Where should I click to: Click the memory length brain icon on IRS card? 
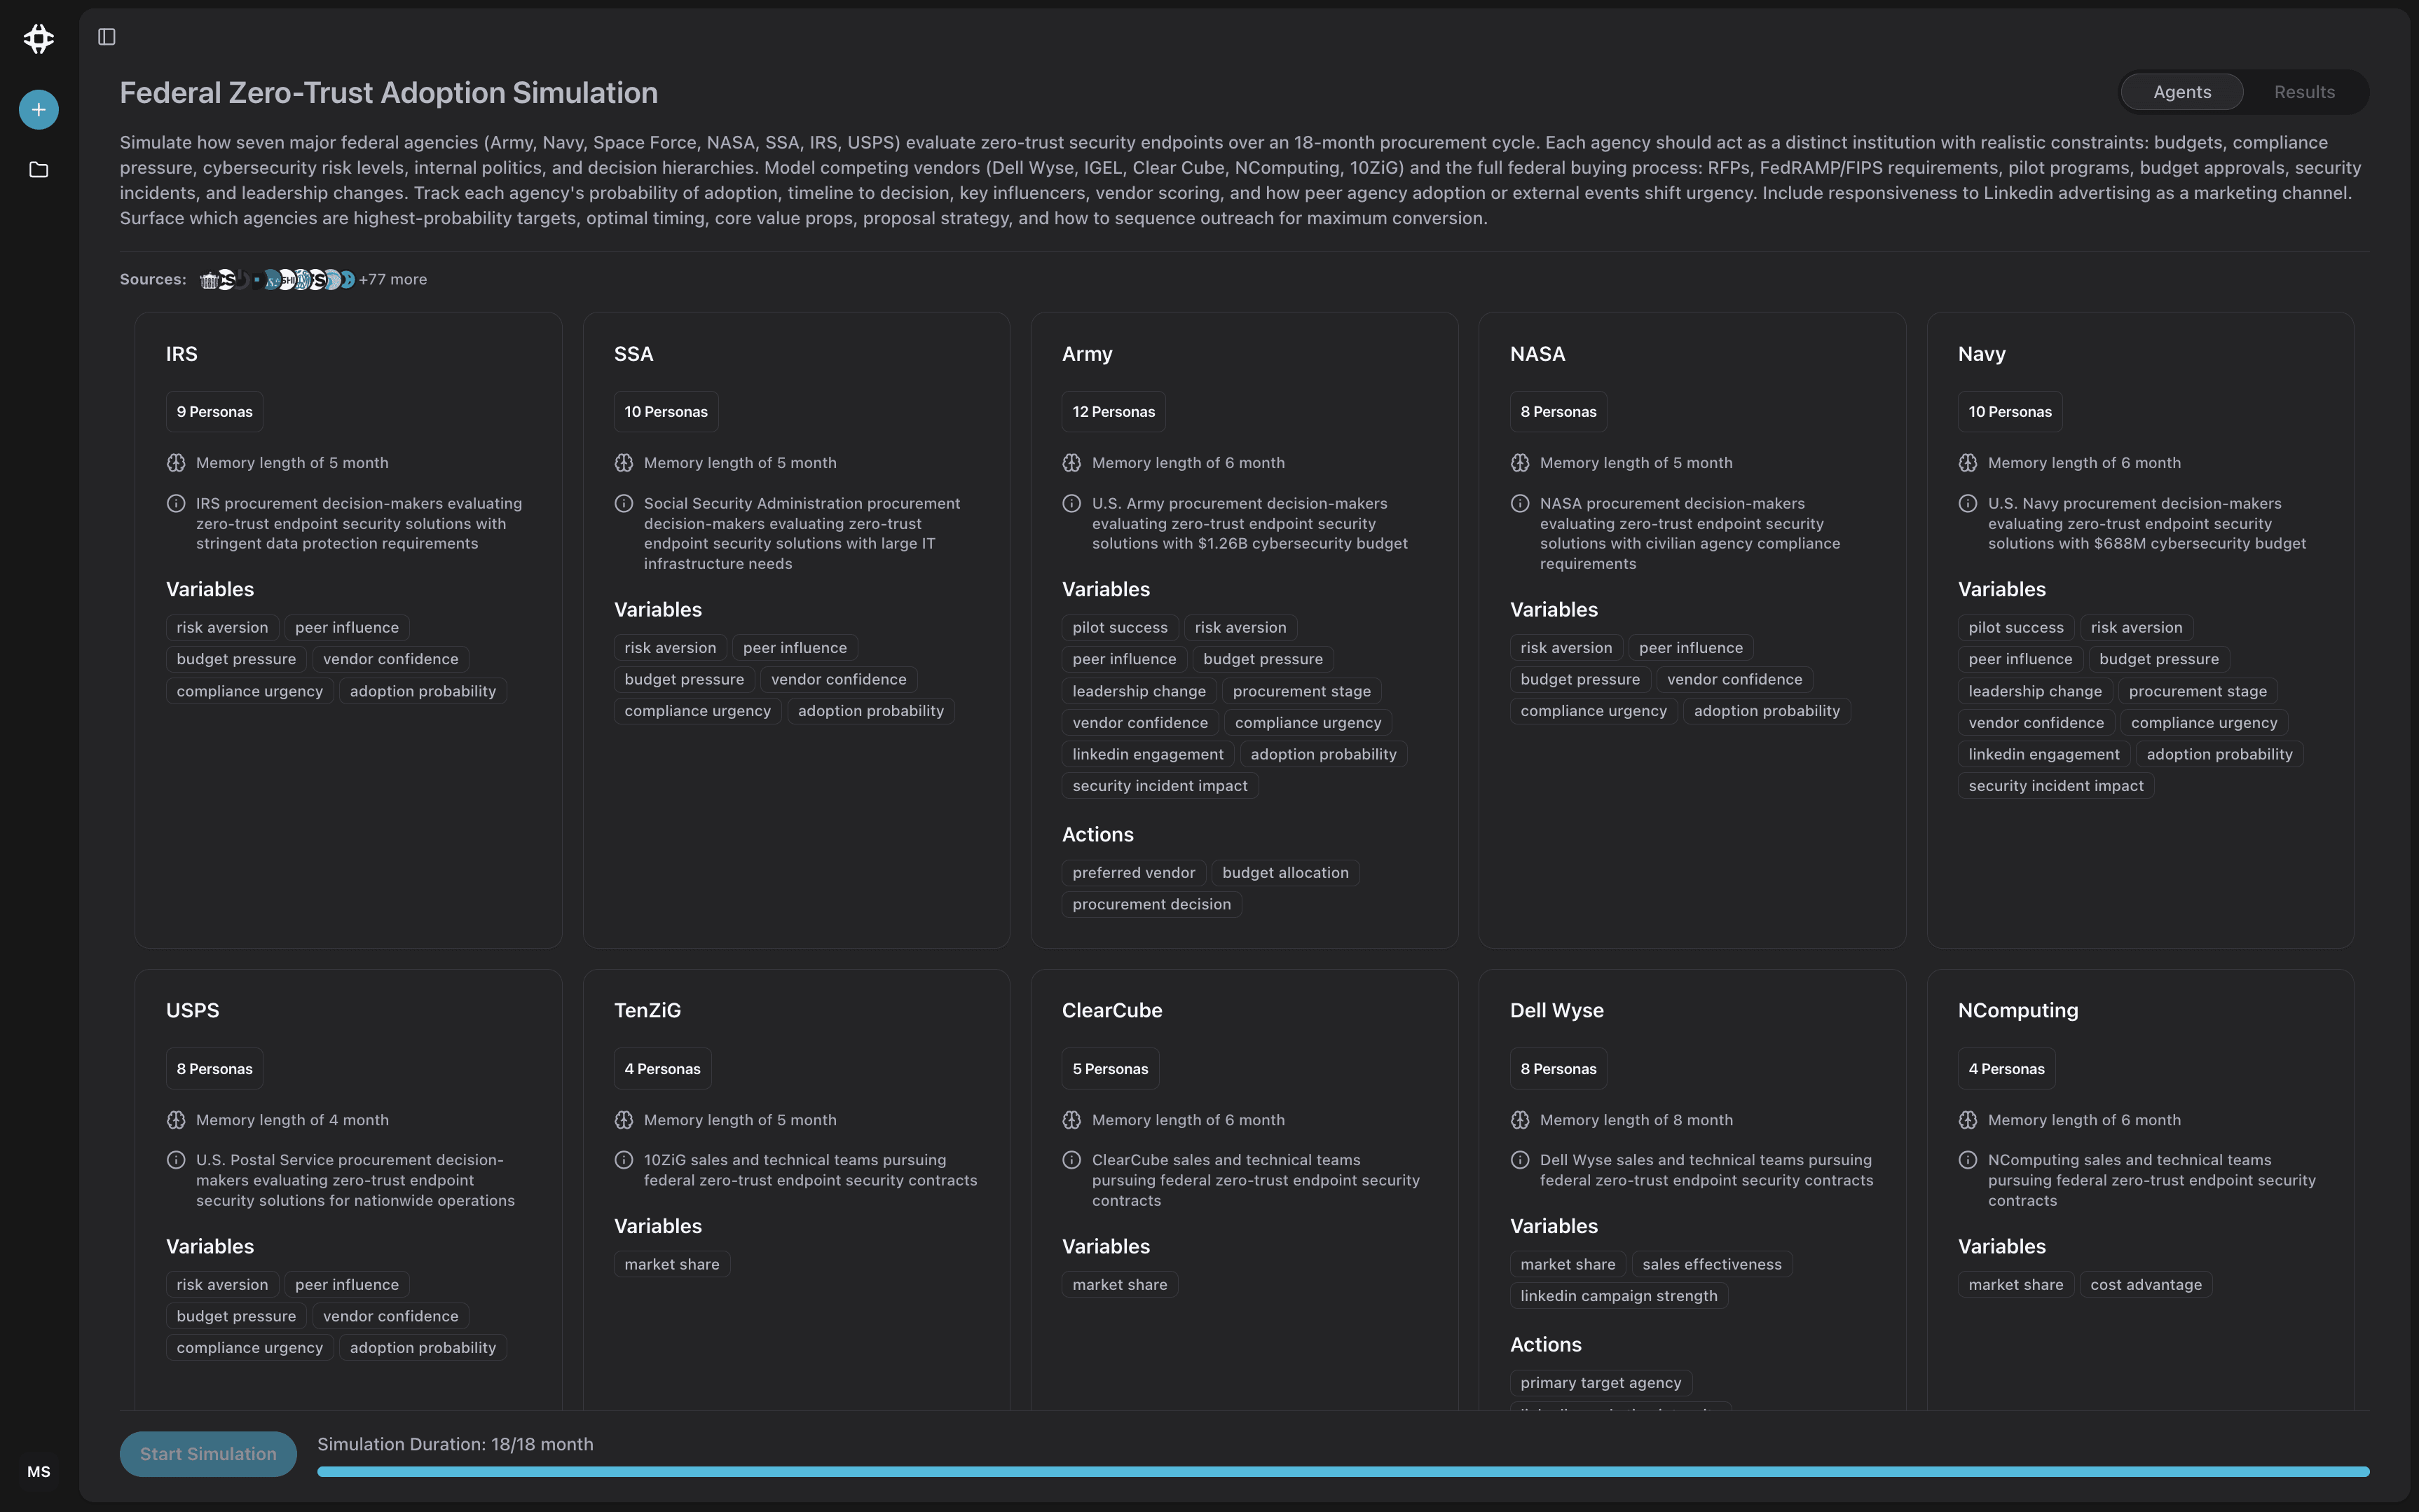point(176,462)
